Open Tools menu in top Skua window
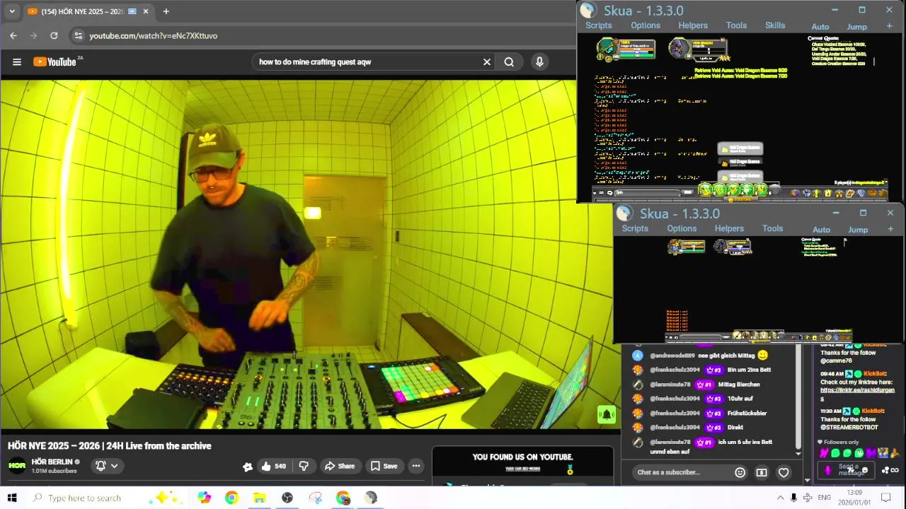The width and height of the screenshot is (906, 509). coord(736,25)
